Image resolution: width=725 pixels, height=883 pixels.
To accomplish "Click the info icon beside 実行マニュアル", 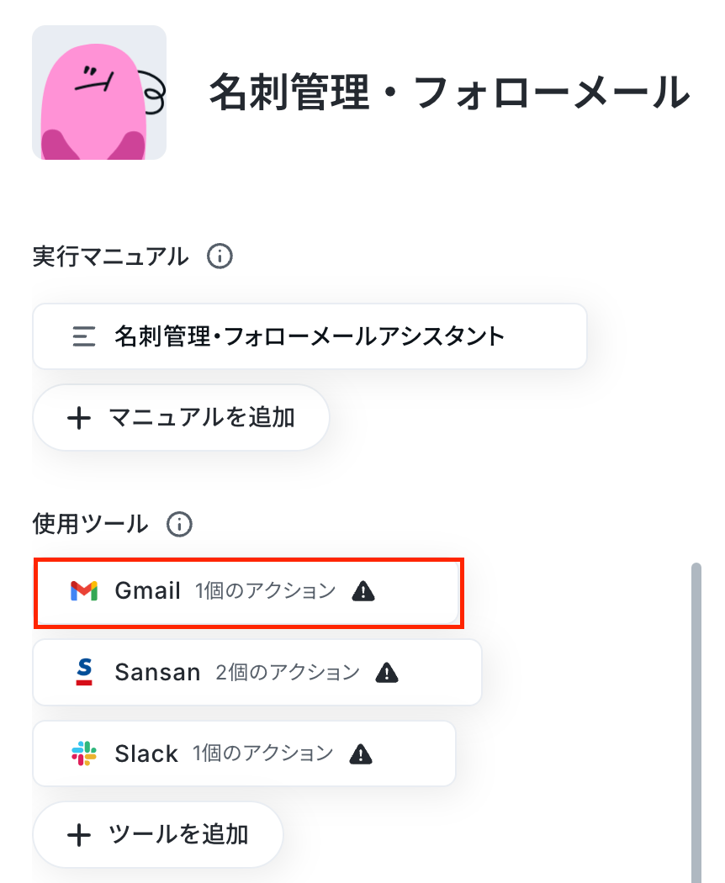I will [x=220, y=256].
